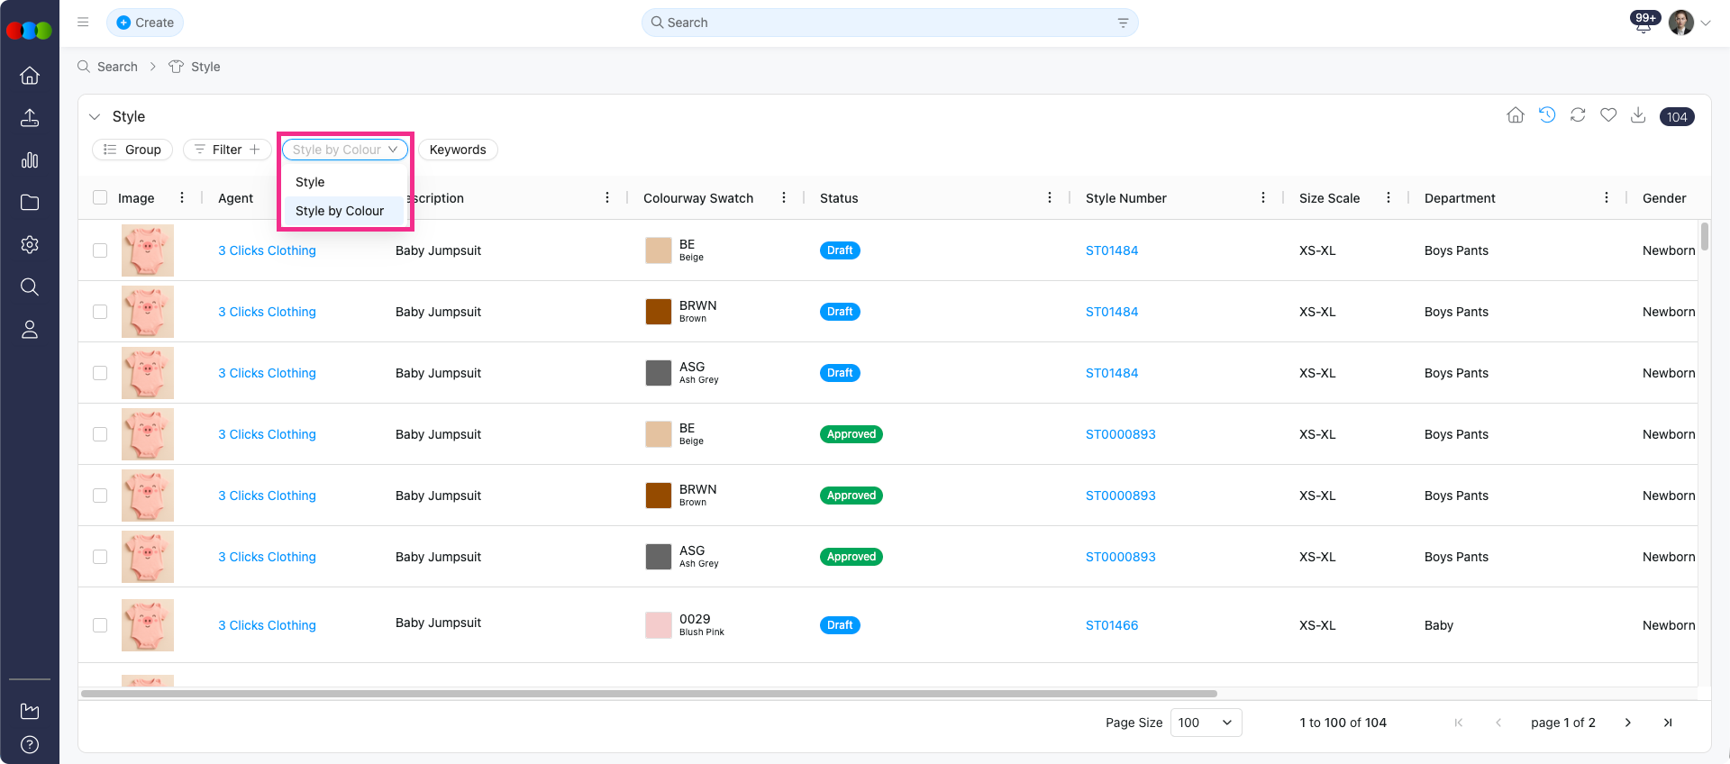The image size is (1730, 764).
Task: Click the download icon in Style panel
Action: (x=1638, y=115)
